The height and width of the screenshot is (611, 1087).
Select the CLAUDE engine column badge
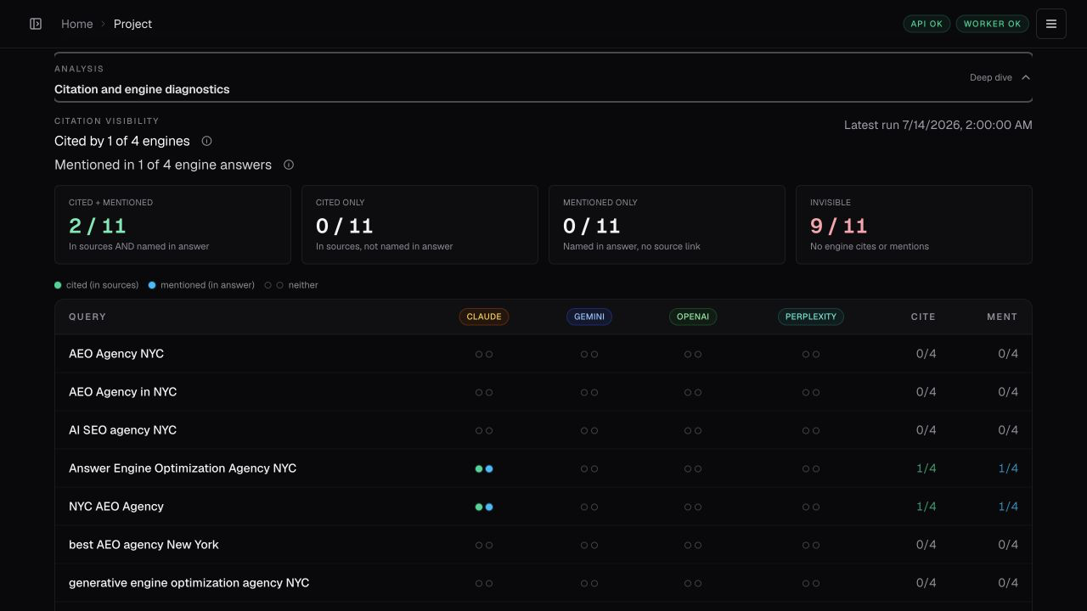point(484,317)
